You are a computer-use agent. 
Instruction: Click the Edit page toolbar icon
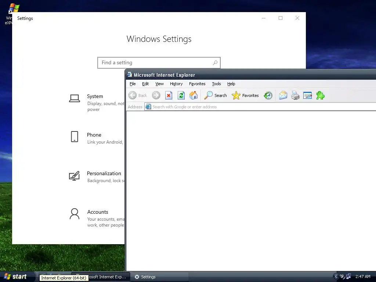coord(308,95)
